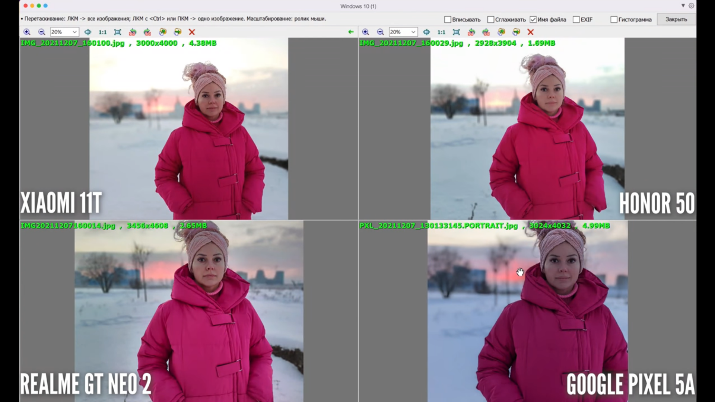Zoom in on the left panel
Viewport: 715px width, 402px height.
[27, 32]
